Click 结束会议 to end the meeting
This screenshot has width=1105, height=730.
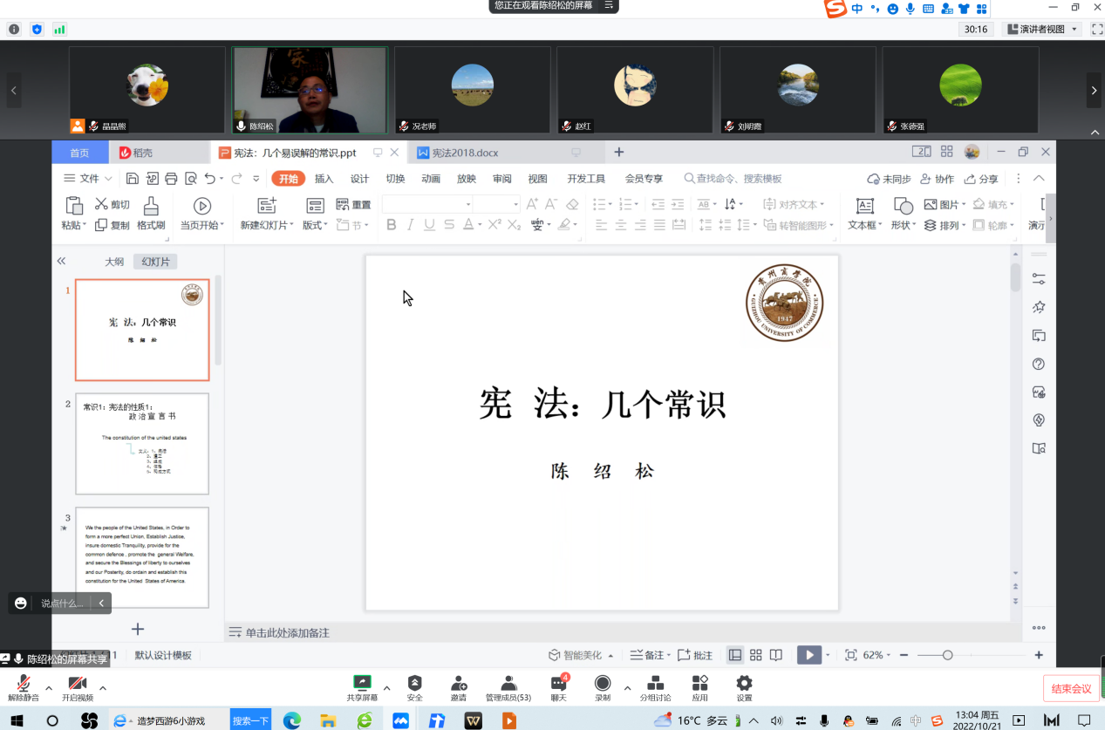pos(1071,688)
